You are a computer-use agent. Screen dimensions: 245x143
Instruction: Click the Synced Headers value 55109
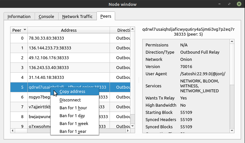click(186, 119)
